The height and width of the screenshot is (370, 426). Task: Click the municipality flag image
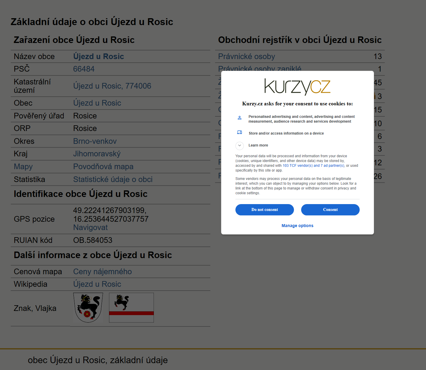pos(131,308)
